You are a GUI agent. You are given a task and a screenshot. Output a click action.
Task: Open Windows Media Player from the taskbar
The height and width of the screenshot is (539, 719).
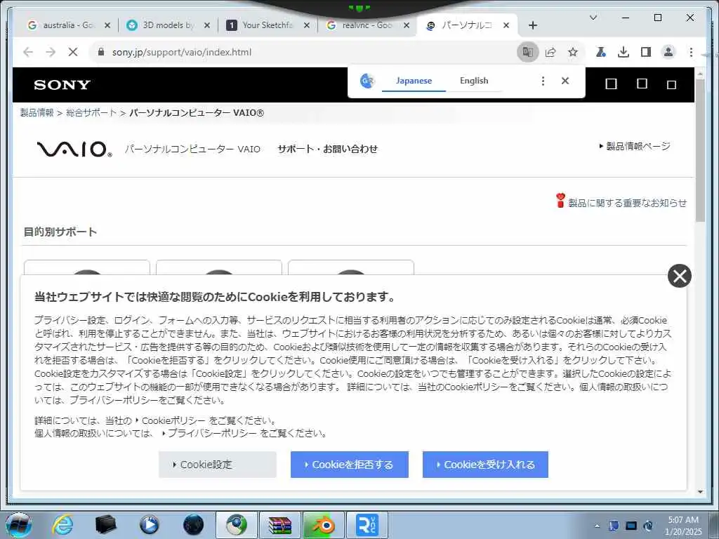pyautogui.click(x=149, y=525)
